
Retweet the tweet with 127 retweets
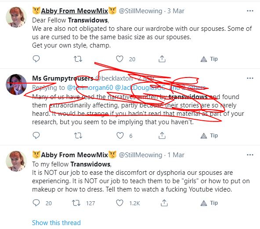(76, 203)
